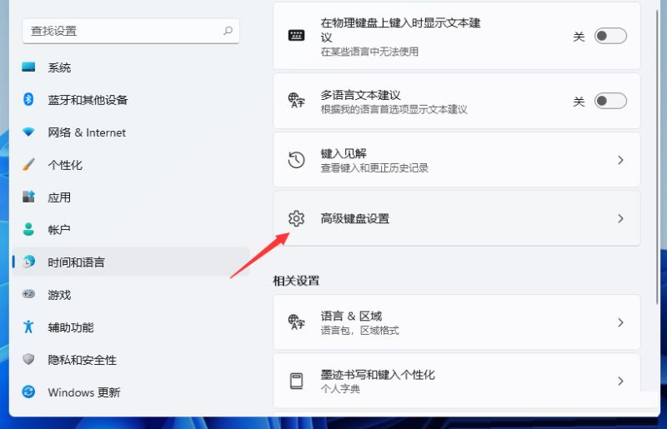Click the language icon beside 多语言文本建议
Image resolution: width=667 pixels, height=429 pixels.
(x=297, y=100)
